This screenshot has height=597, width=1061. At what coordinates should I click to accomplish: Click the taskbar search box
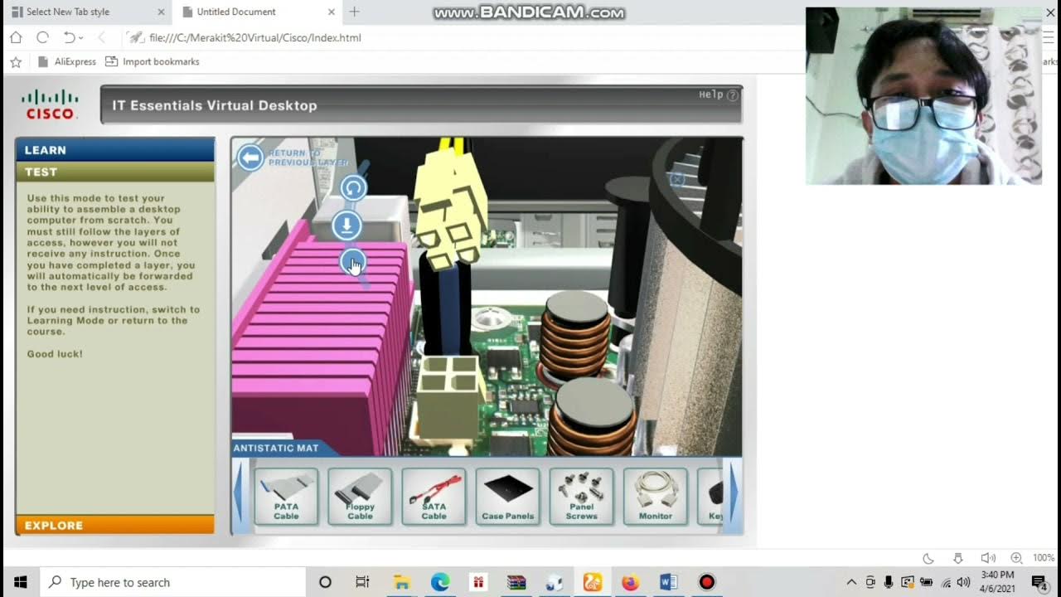[x=173, y=582]
